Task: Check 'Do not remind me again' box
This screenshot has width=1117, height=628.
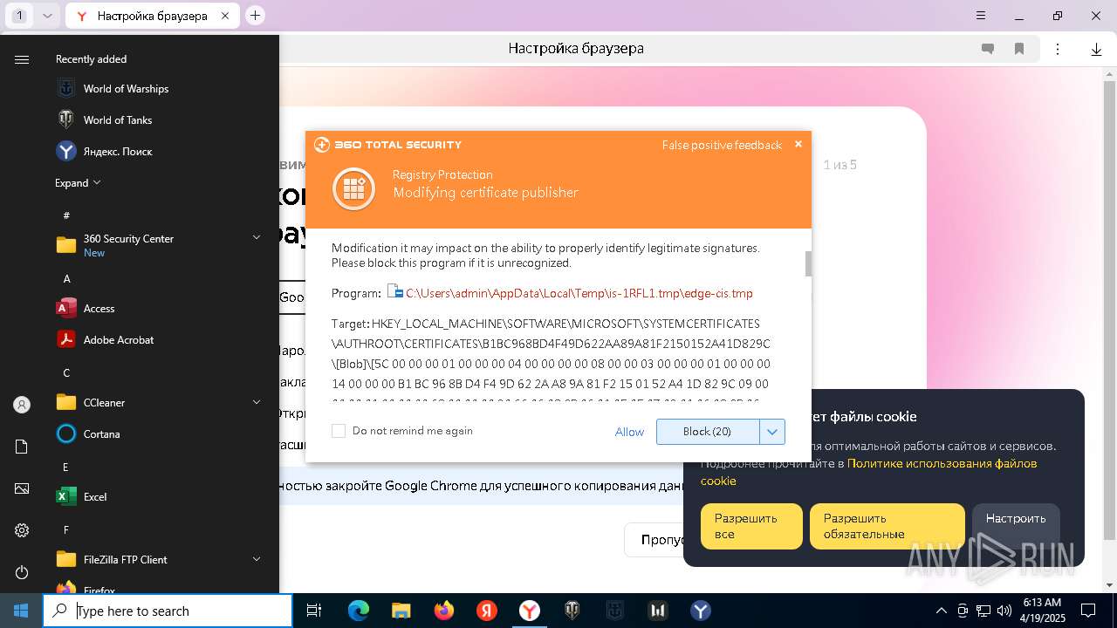Action: (339, 431)
